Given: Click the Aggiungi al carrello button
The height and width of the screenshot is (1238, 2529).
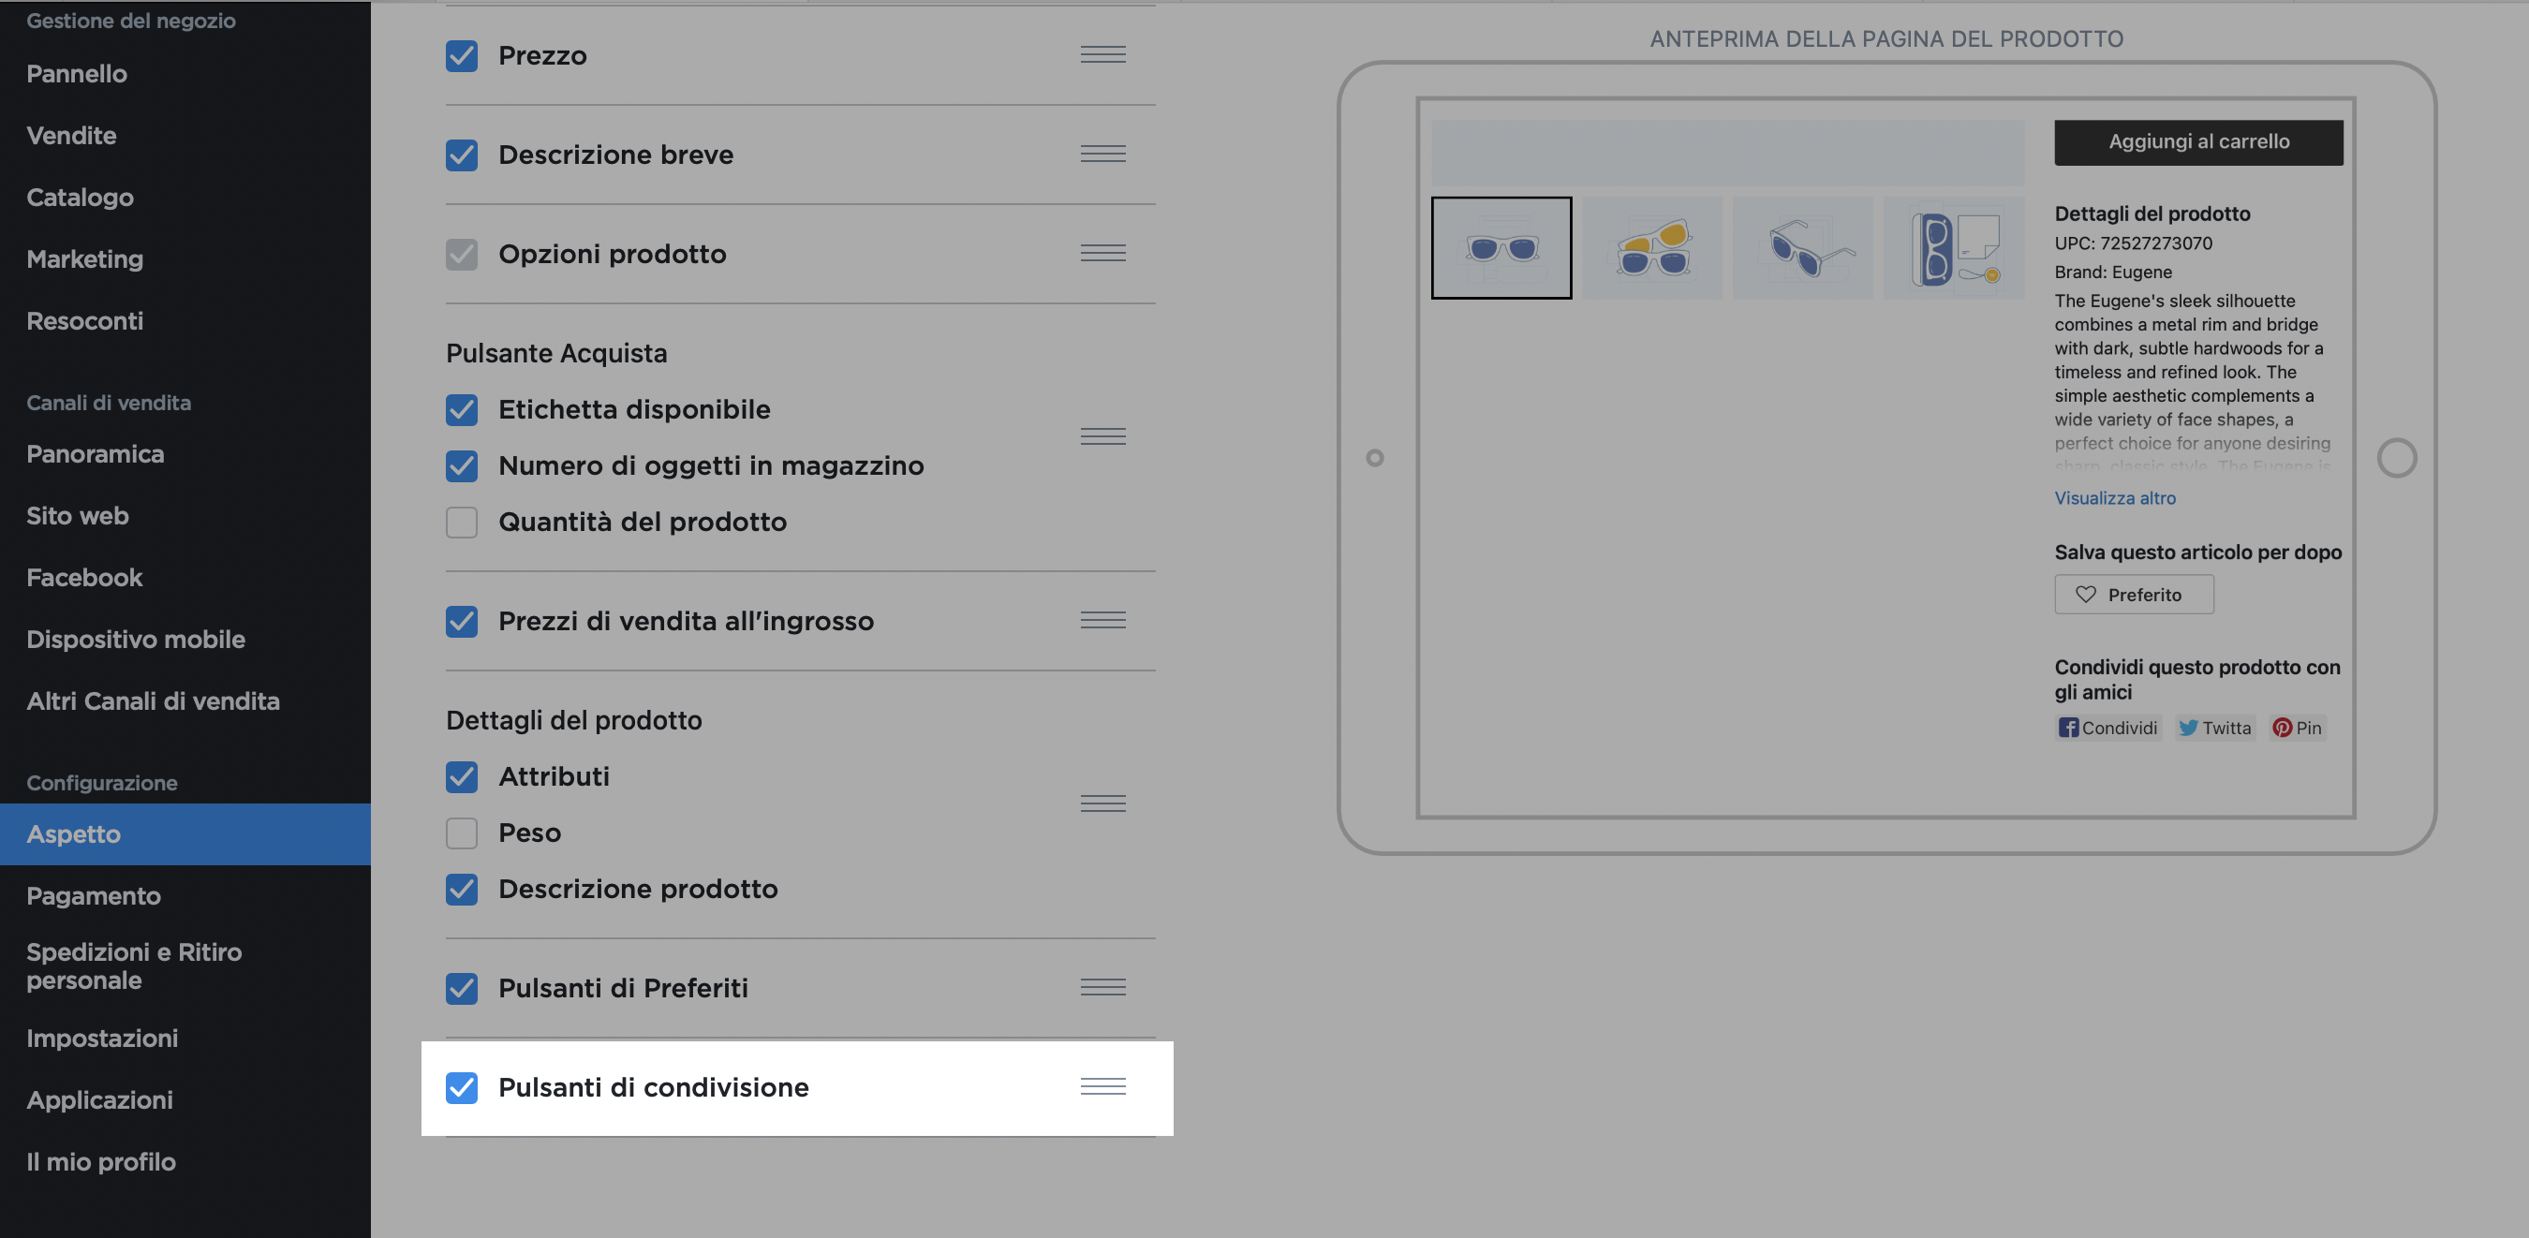Looking at the screenshot, I should click(x=2198, y=142).
